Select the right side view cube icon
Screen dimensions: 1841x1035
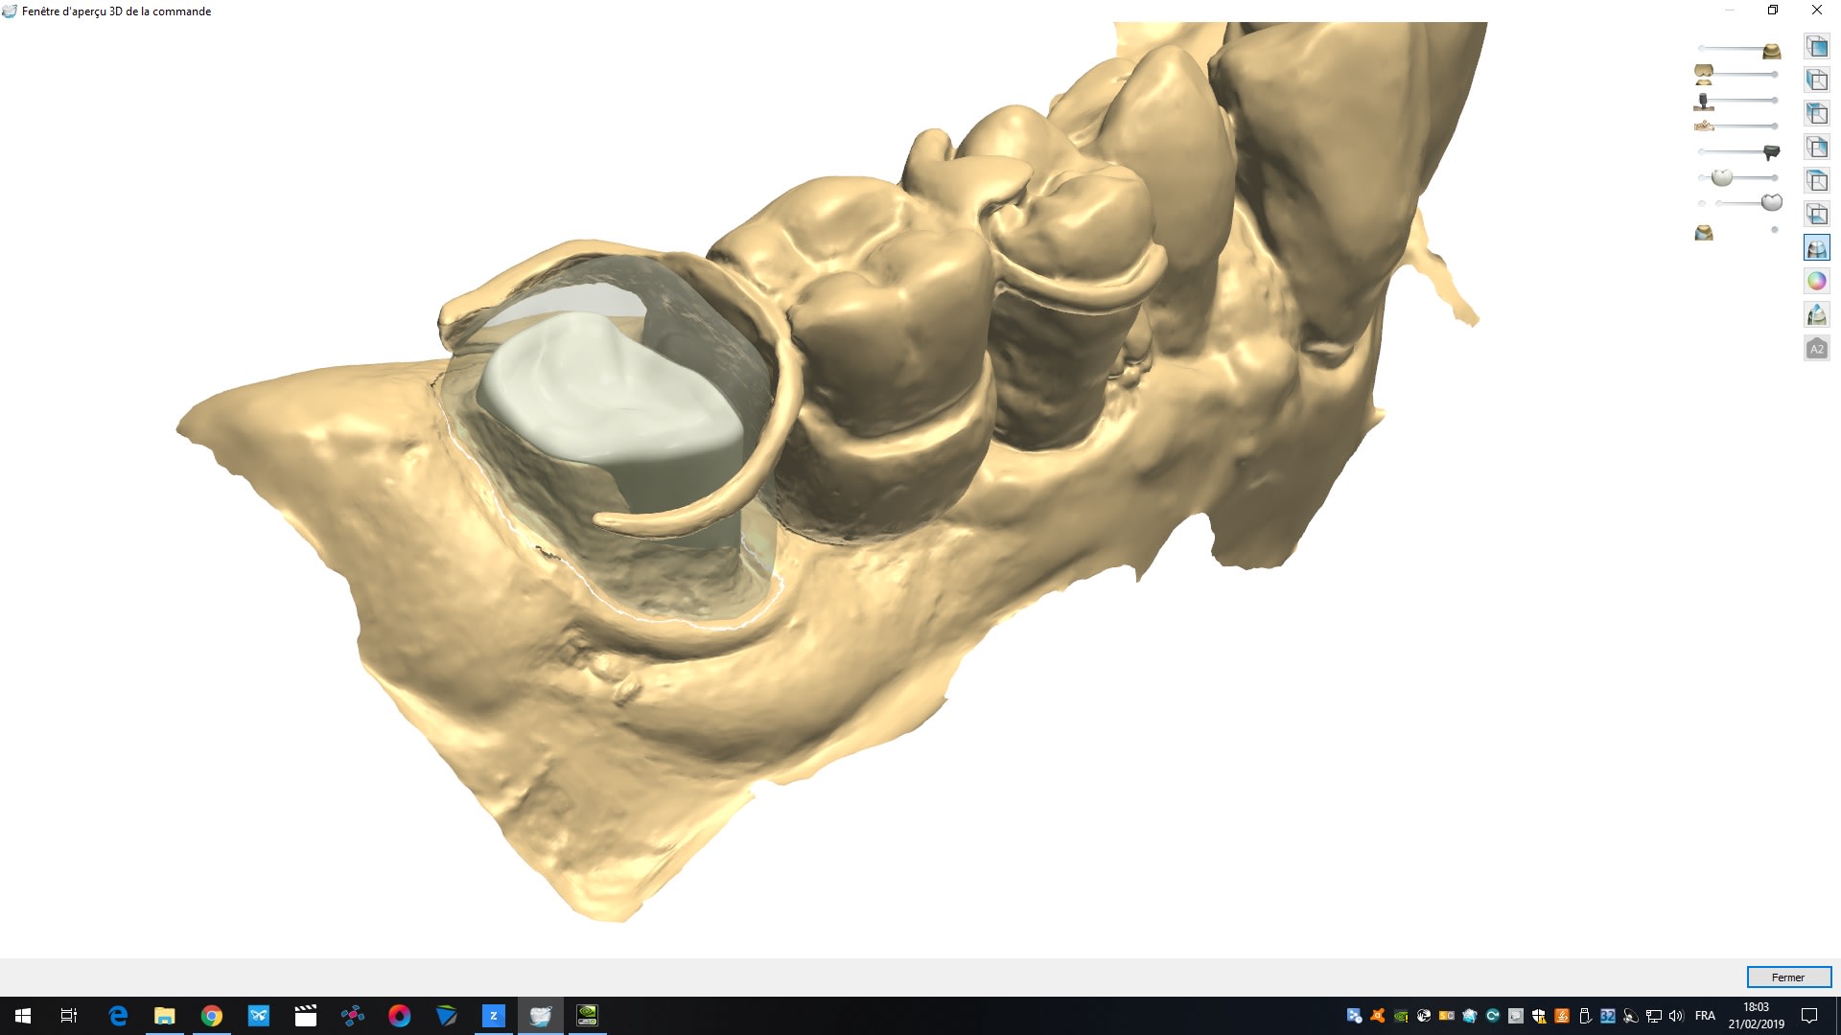[1816, 147]
